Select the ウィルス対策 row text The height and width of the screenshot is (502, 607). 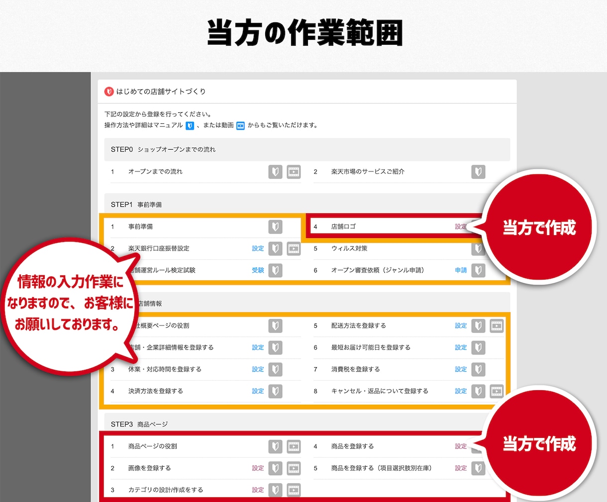click(349, 249)
